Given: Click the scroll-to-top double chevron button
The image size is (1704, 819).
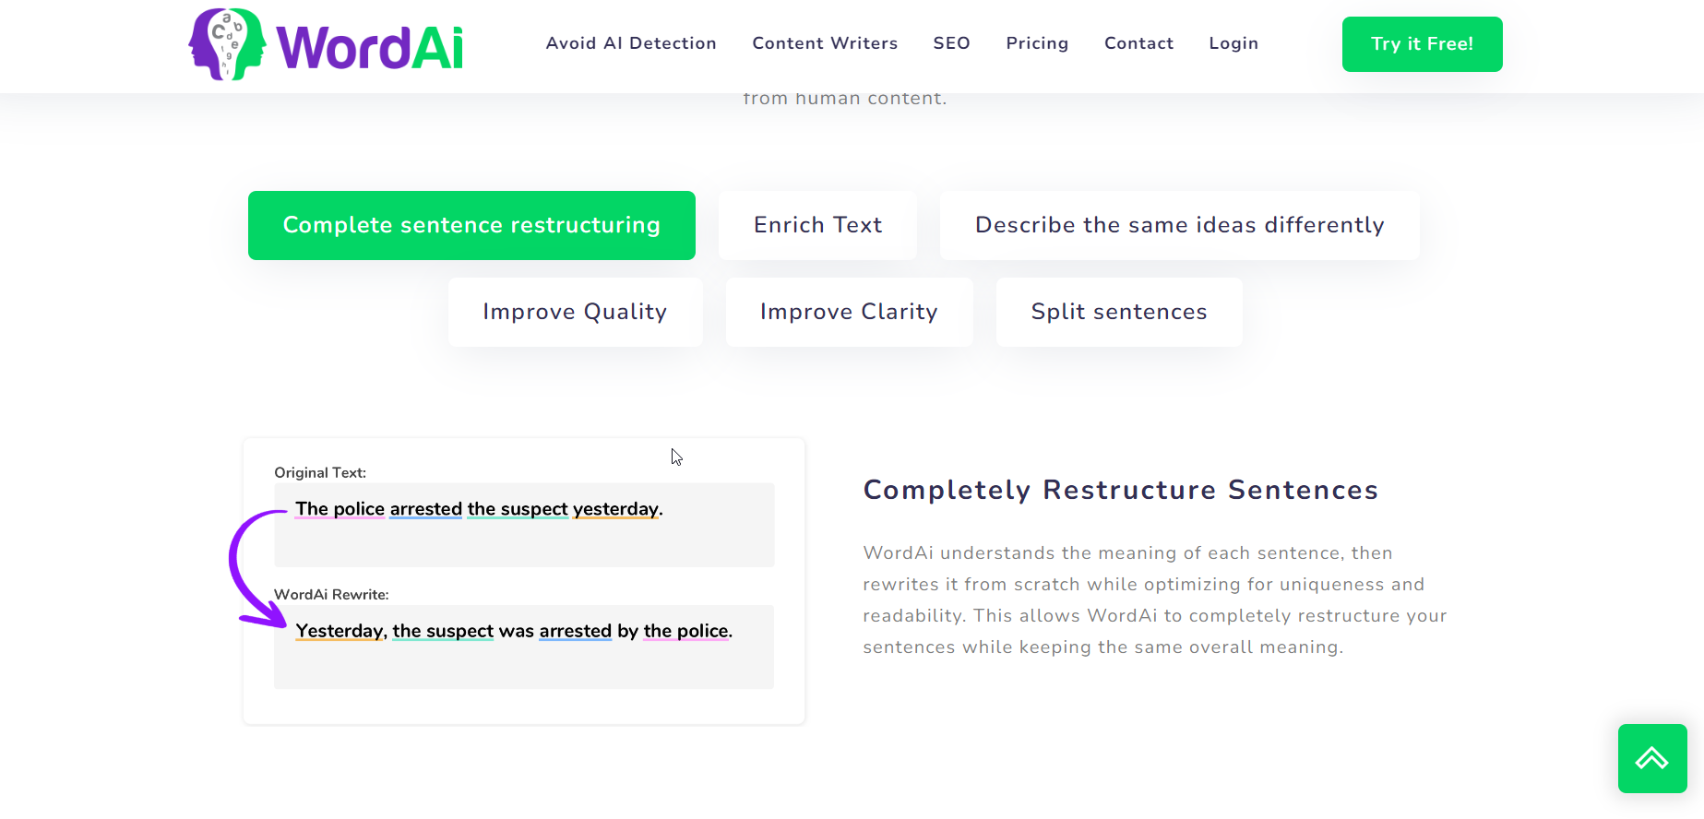Looking at the screenshot, I should point(1652,758).
